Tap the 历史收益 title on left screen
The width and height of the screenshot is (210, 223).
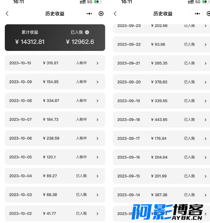55,14
